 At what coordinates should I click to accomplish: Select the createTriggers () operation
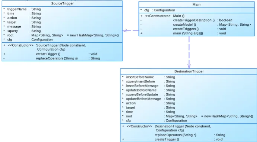point(186,29)
